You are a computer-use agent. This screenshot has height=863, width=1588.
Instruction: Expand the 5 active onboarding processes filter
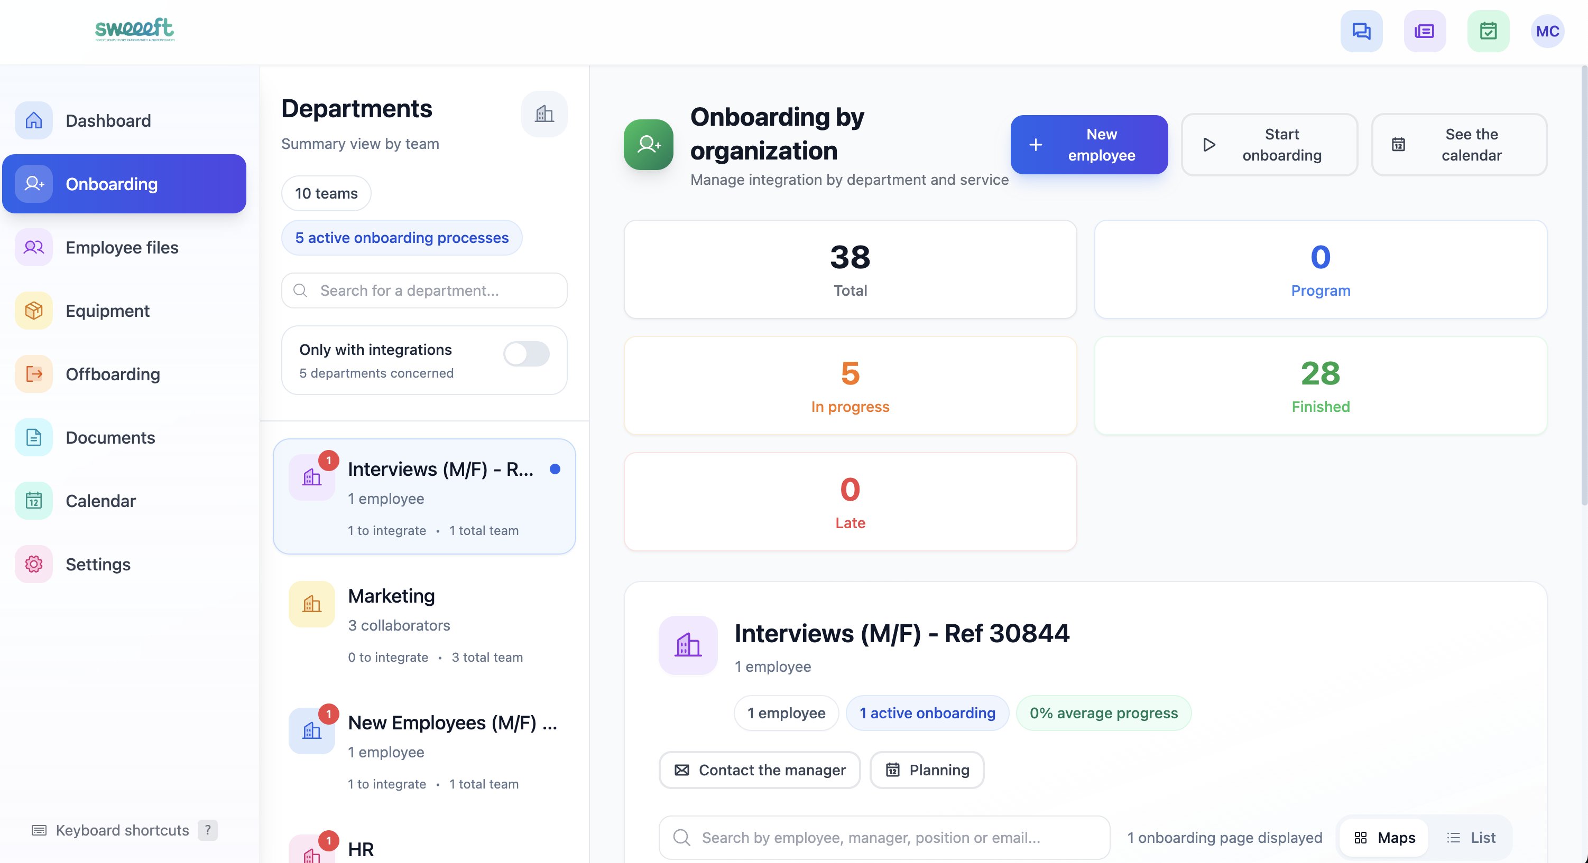click(x=401, y=238)
